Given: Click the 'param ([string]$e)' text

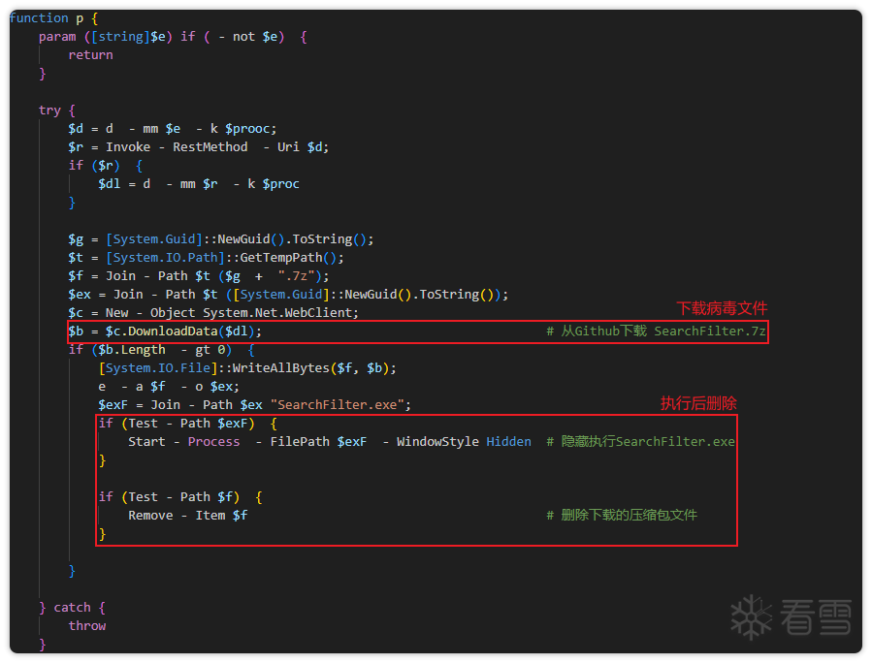Looking at the screenshot, I should [x=105, y=37].
